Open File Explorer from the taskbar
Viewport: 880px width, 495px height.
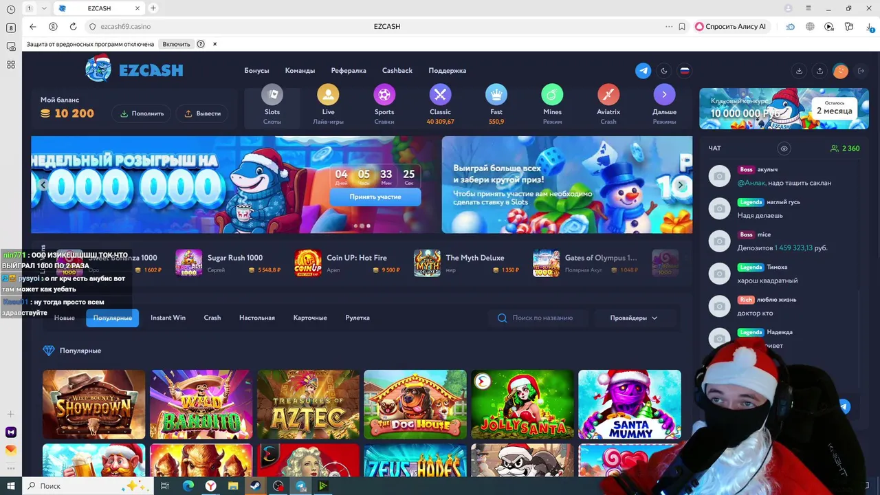pos(233,486)
